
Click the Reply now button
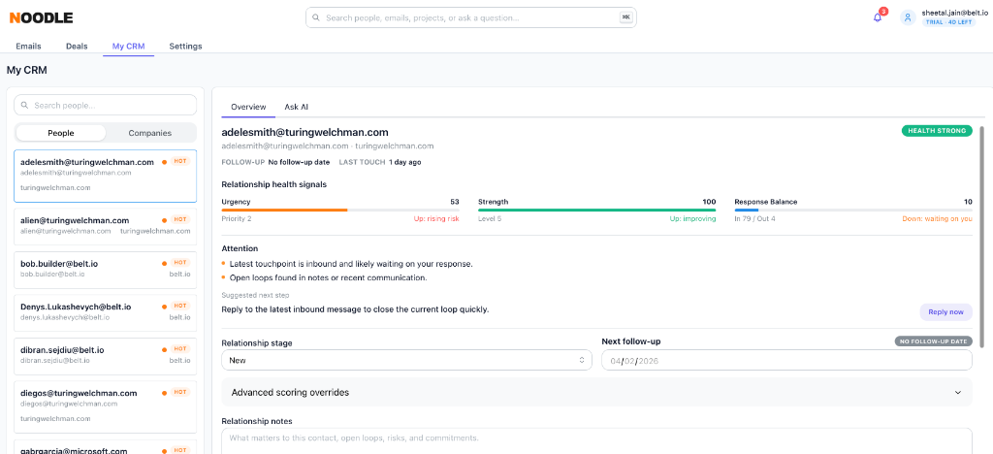pyautogui.click(x=945, y=312)
